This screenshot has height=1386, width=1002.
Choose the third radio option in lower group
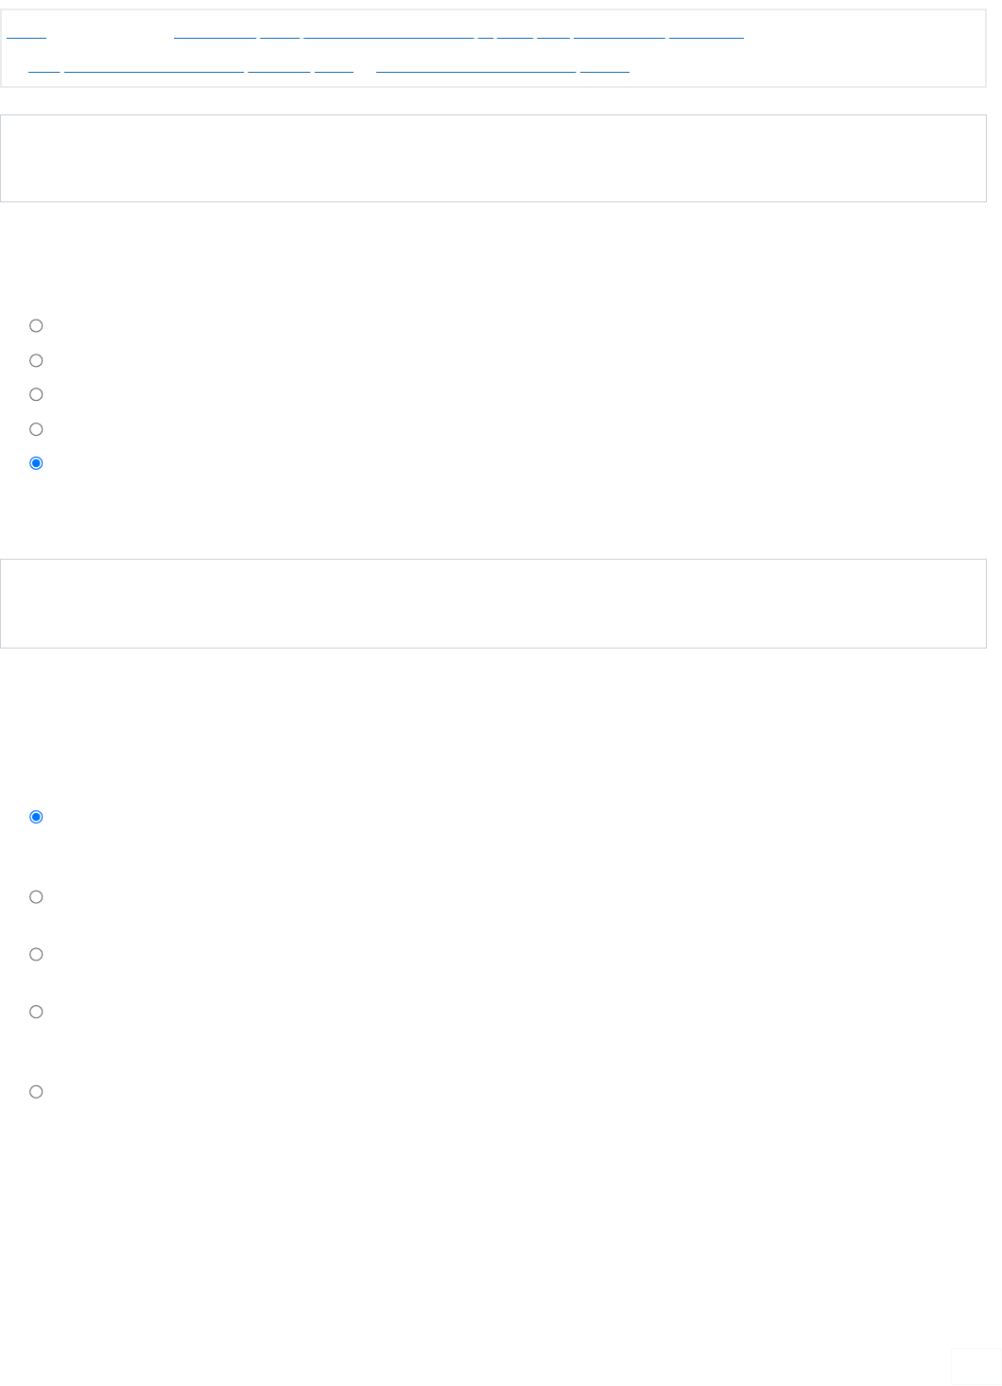pos(36,955)
